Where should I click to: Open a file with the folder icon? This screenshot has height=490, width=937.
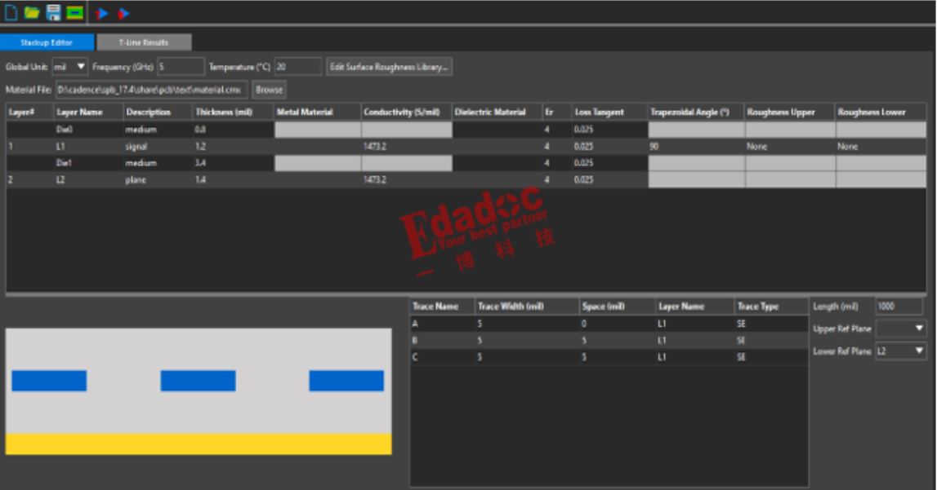point(32,13)
